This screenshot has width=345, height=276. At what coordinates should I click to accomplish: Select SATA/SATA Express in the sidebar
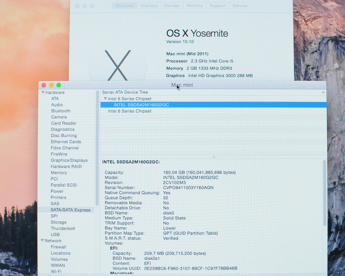pyautogui.click(x=66, y=210)
